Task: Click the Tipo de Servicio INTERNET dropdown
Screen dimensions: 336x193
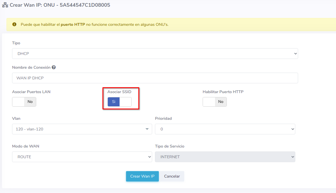Action: tap(225, 157)
